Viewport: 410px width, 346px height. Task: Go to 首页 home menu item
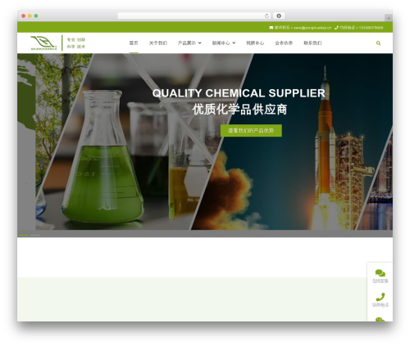coord(134,43)
